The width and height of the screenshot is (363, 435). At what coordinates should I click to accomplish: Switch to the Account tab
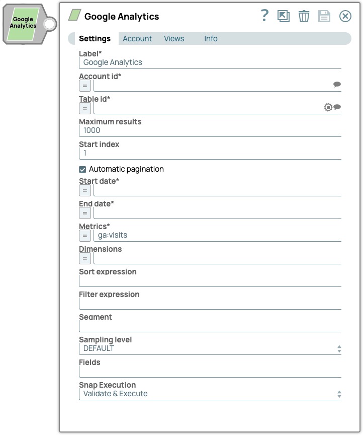[137, 38]
